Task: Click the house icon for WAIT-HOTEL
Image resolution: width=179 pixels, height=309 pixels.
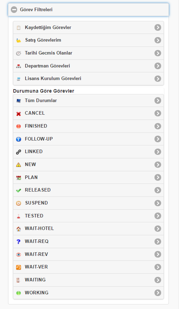Action: click(19, 229)
